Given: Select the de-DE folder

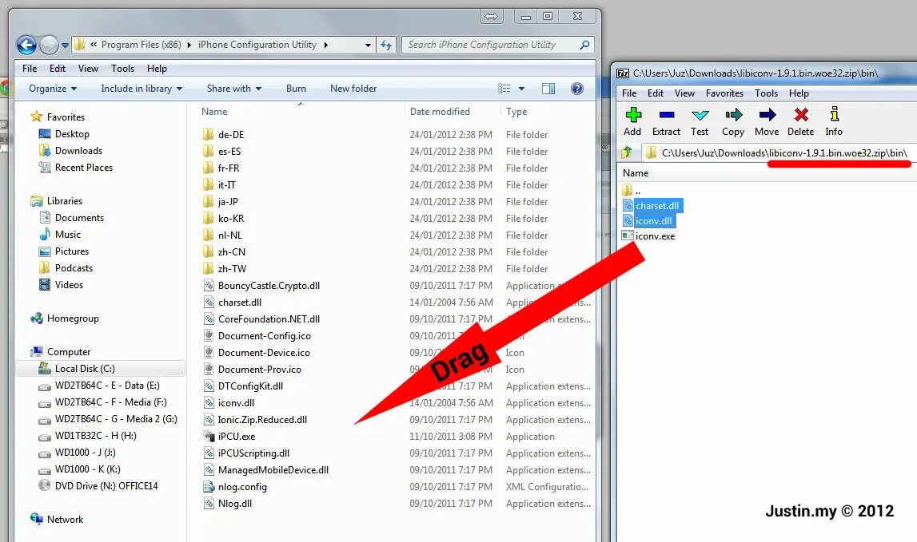Looking at the screenshot, I should click(231, 134).
